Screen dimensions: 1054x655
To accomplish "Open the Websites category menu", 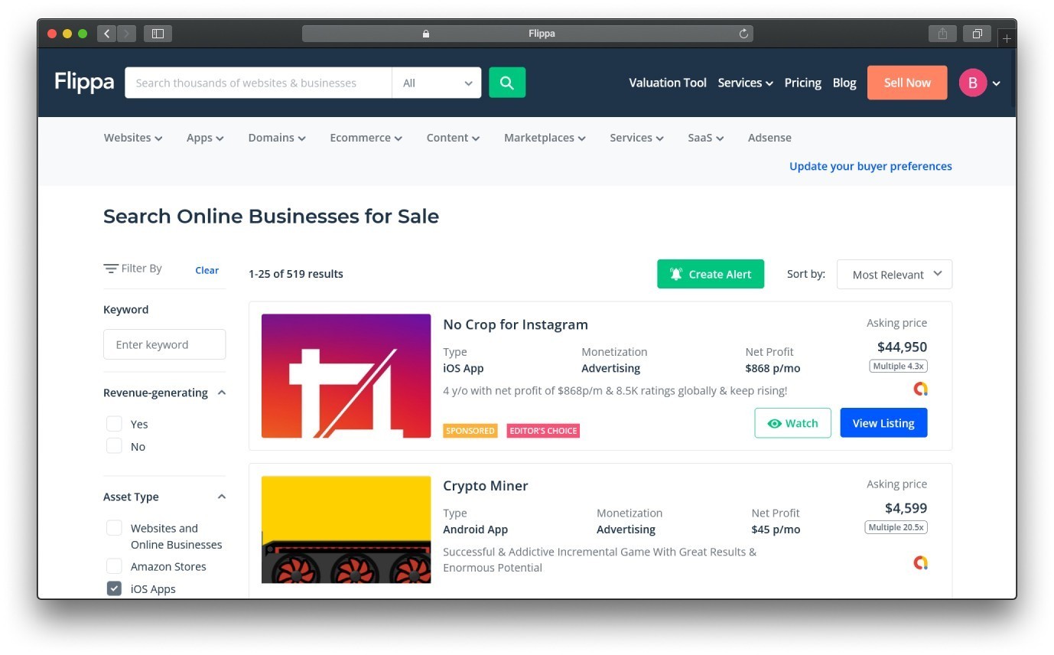I will coord(133,138).
